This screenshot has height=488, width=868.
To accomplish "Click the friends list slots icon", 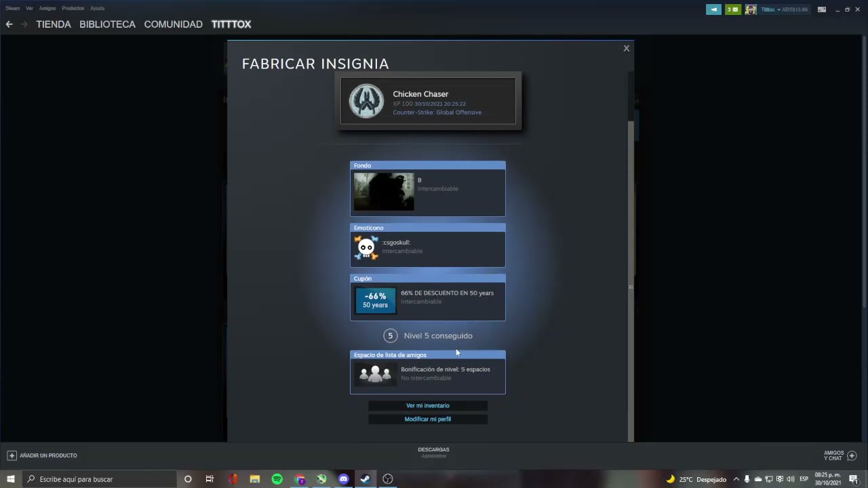I will click(375, 373).
